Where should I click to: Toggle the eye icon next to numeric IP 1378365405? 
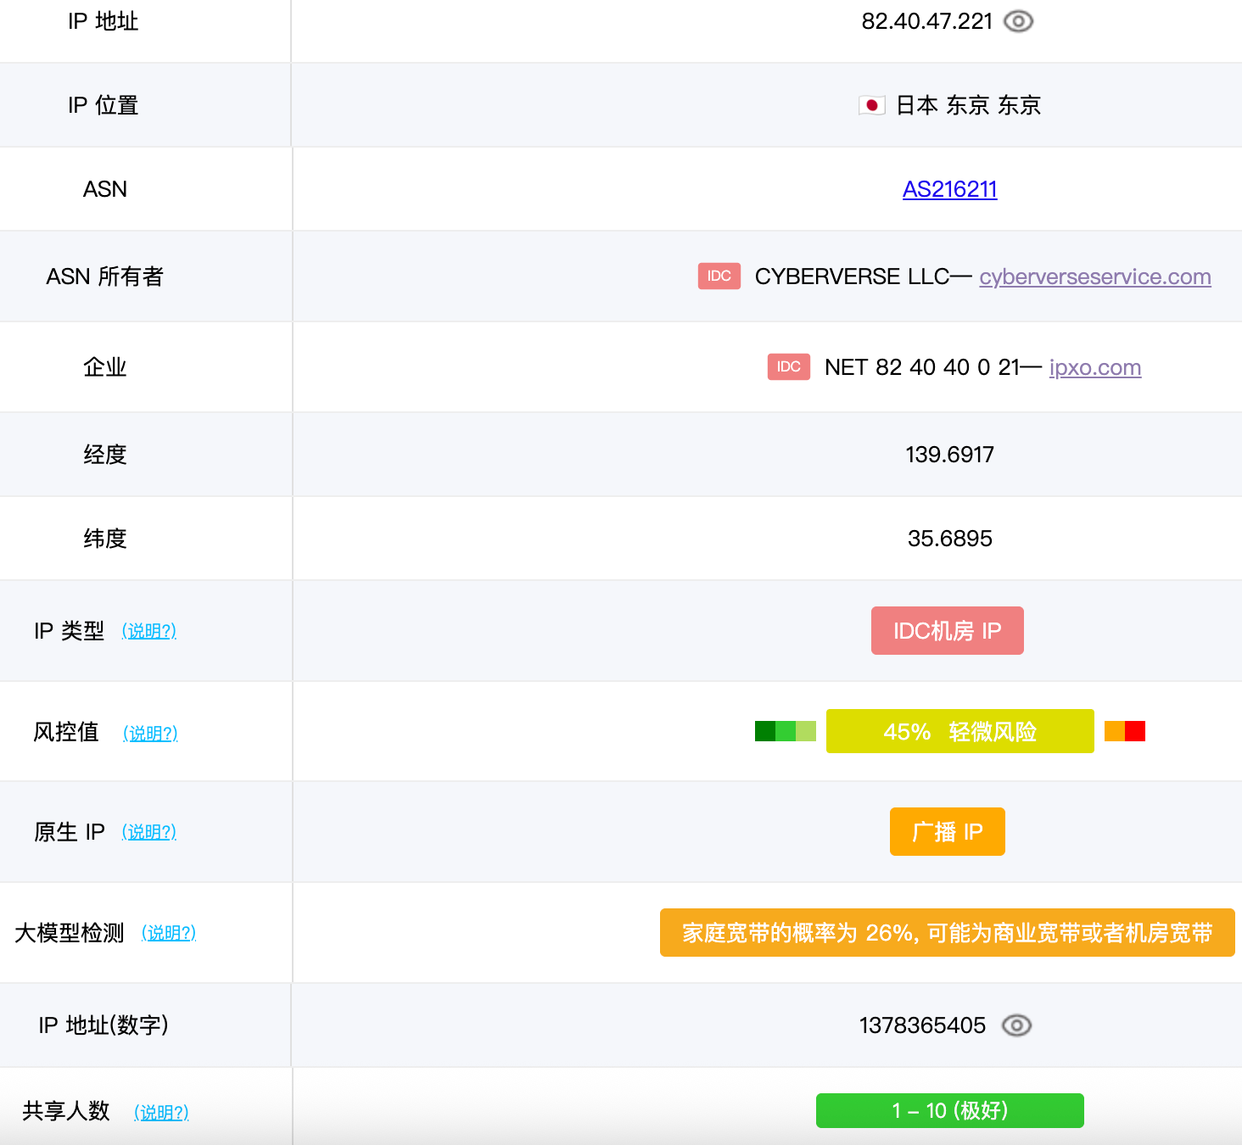1016,1025
